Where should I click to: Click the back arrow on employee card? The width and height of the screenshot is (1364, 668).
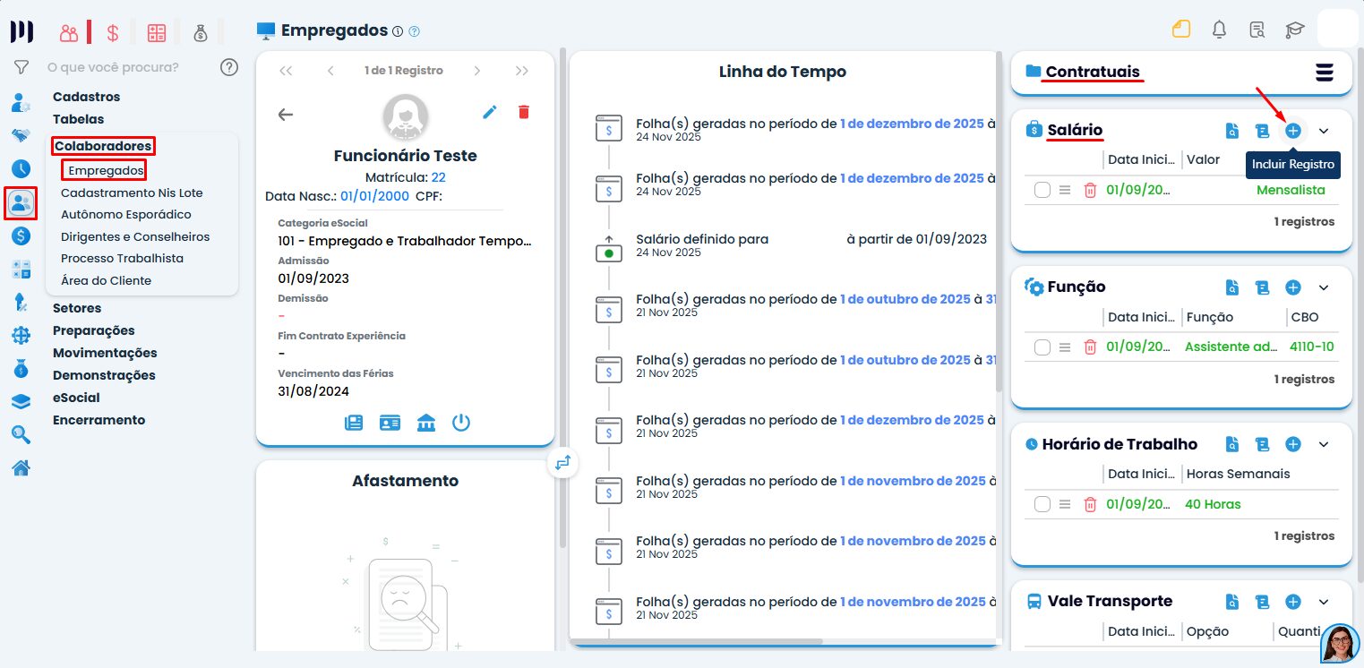286,115
